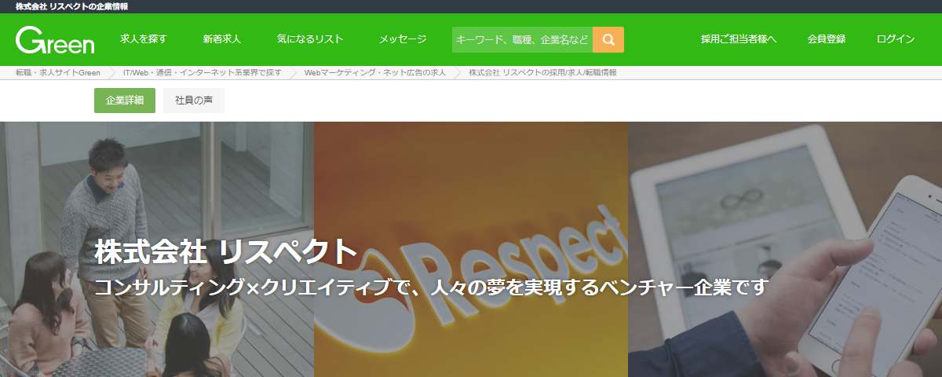This screenshot has width=942, height=377.
Task: Switch to the 社員の声 tab
Action: coord(194,101)
